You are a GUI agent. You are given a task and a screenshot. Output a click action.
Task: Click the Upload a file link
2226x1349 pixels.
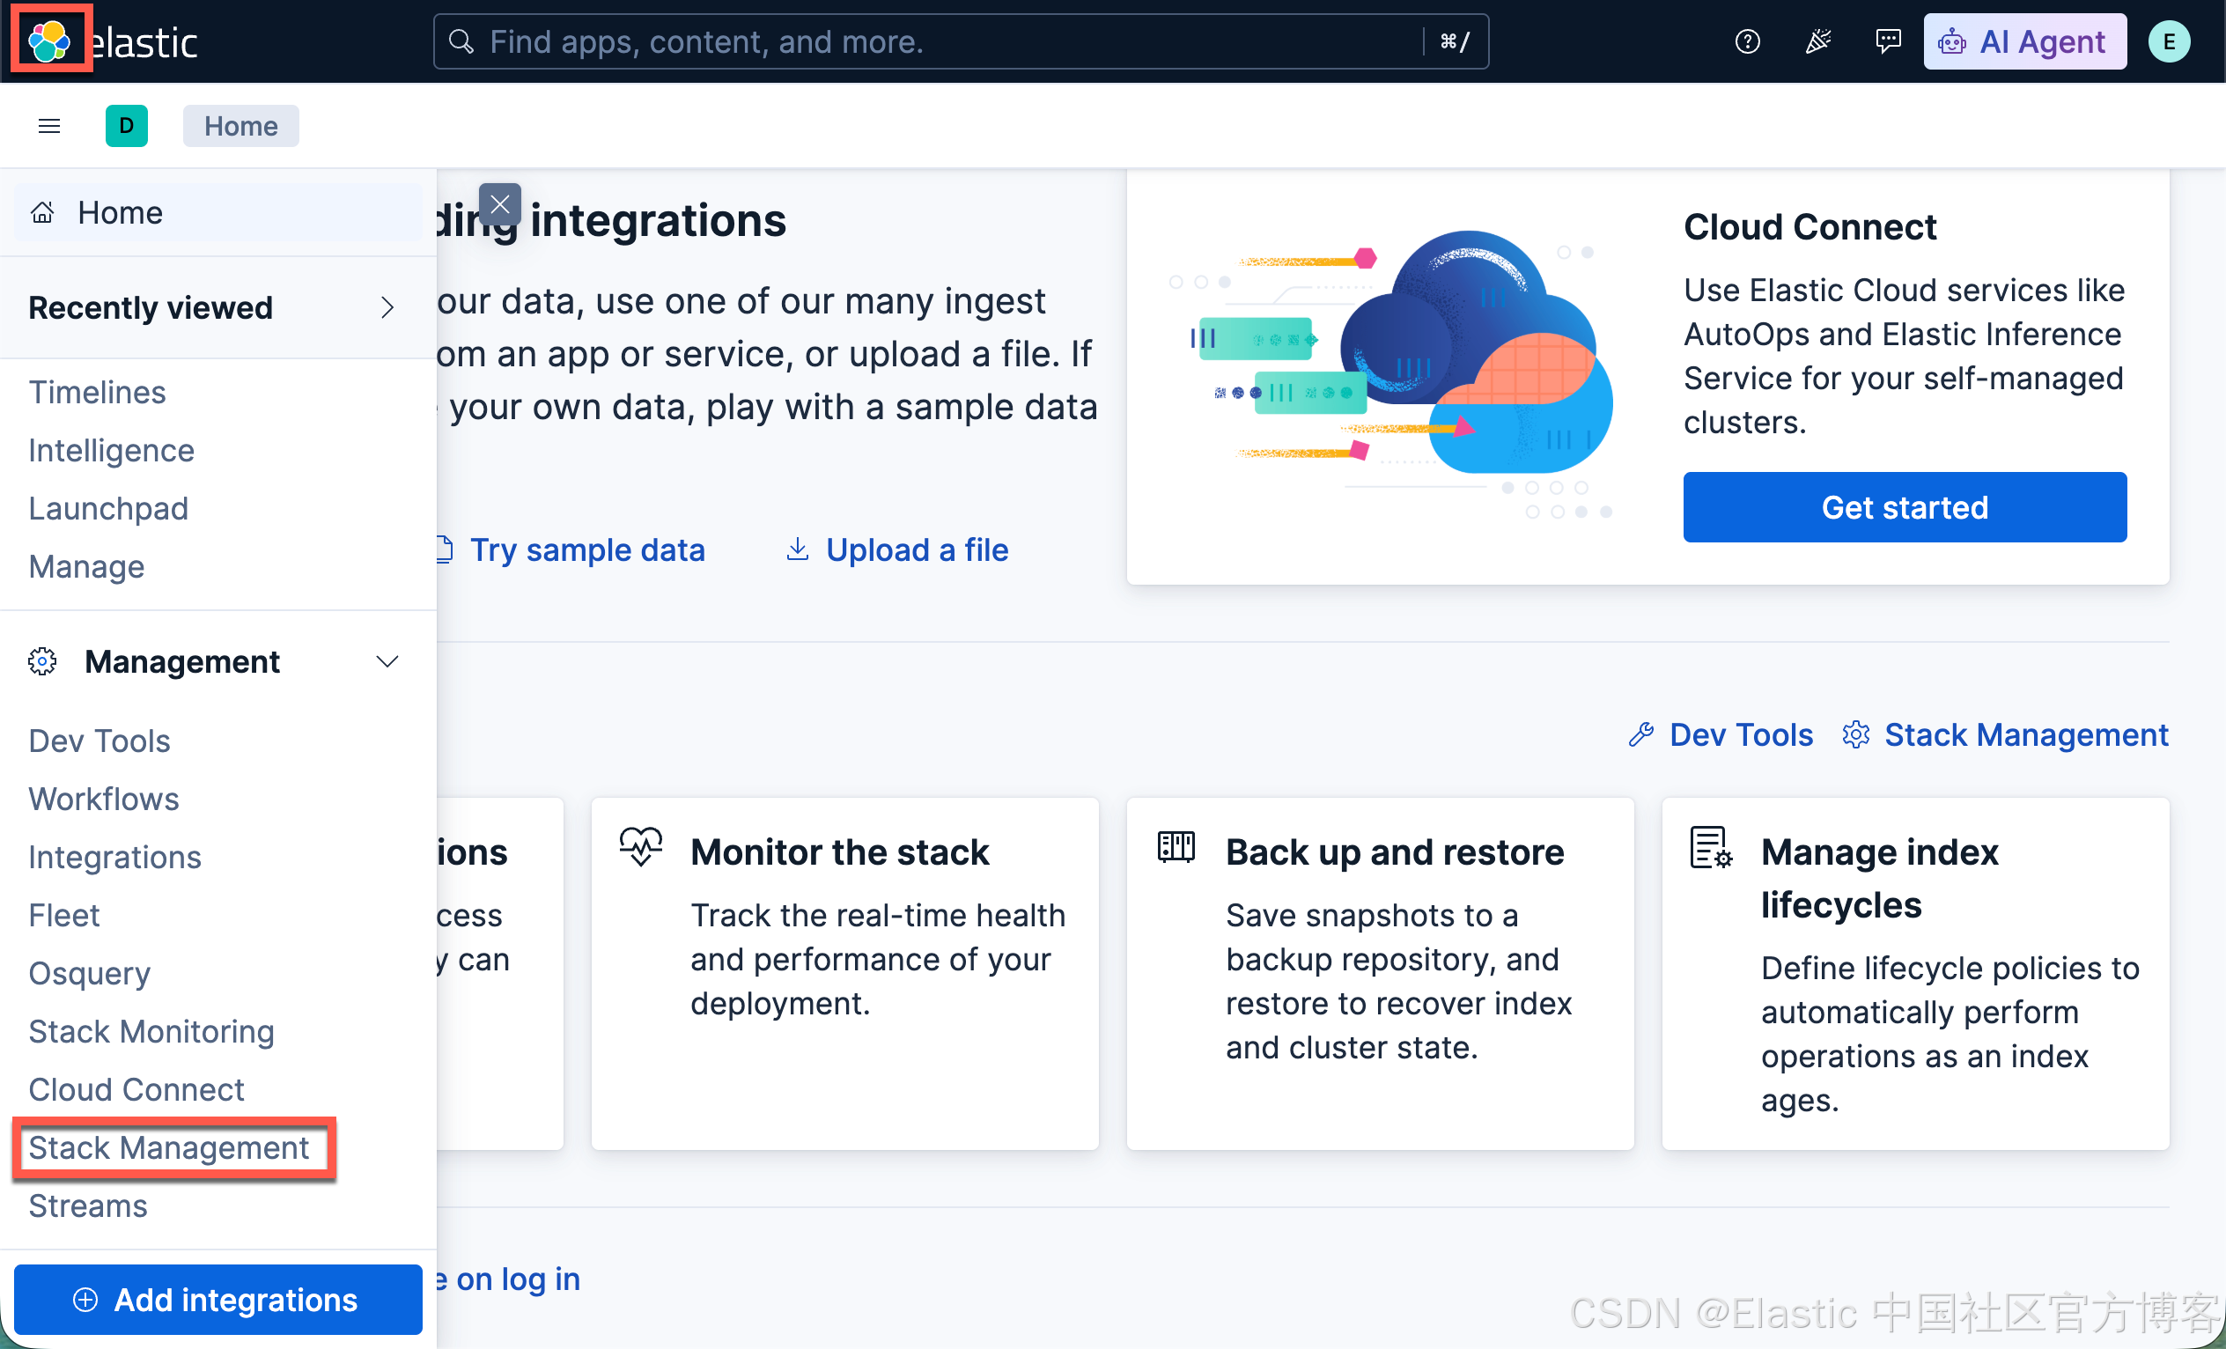pos(917,549)
